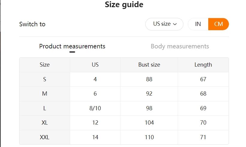
Task: Open the US size dropdown
Action: click(164, 24)
